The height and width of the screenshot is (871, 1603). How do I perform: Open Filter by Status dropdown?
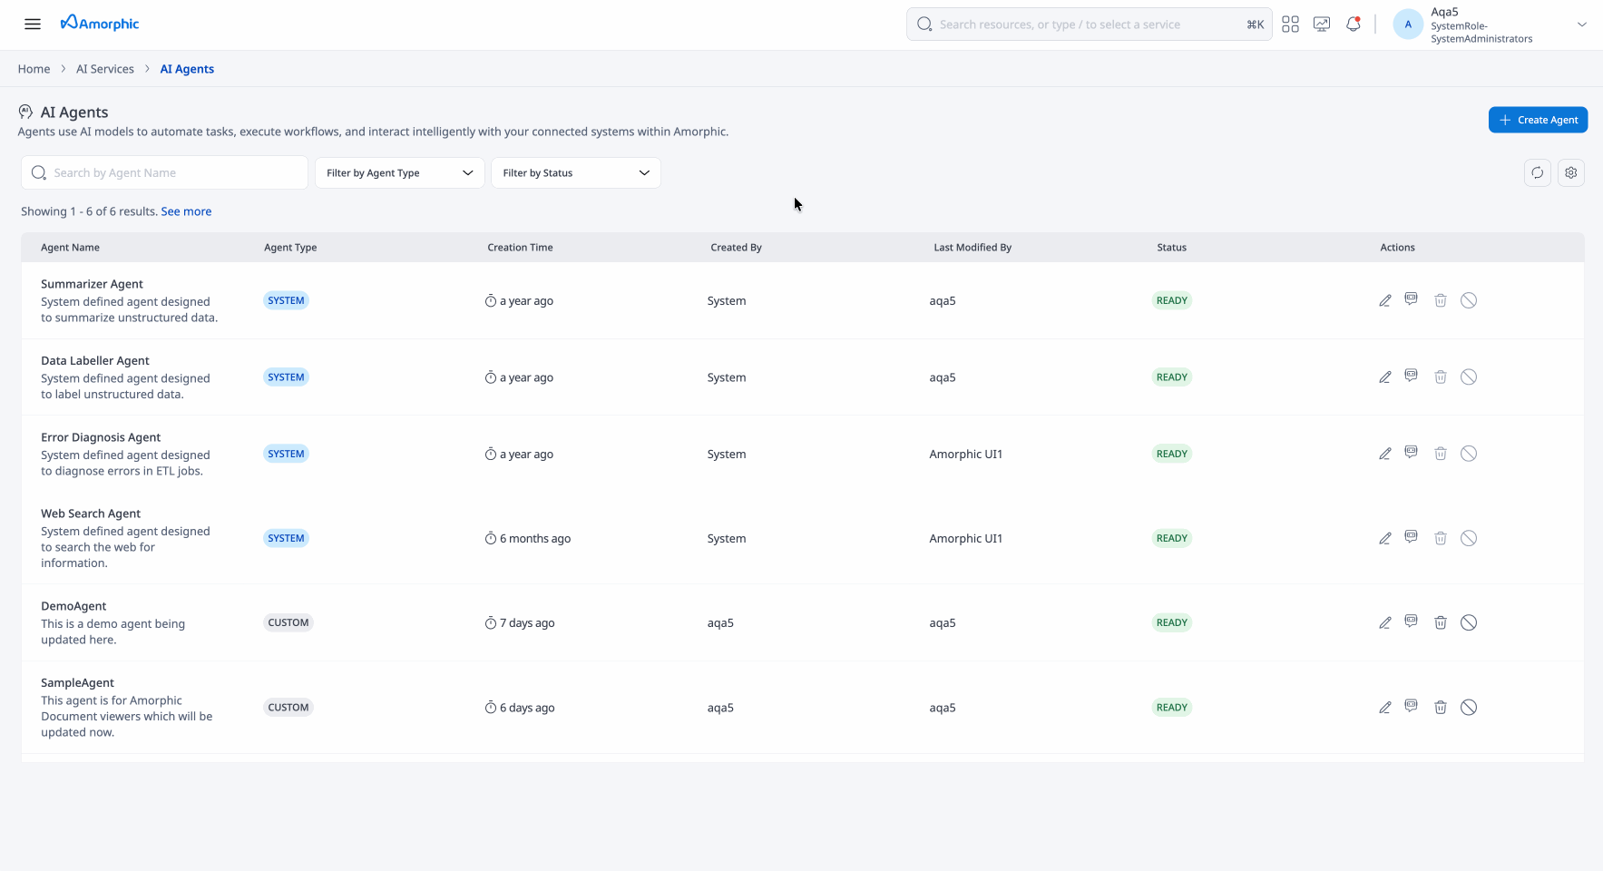click(x=575, y=172)
